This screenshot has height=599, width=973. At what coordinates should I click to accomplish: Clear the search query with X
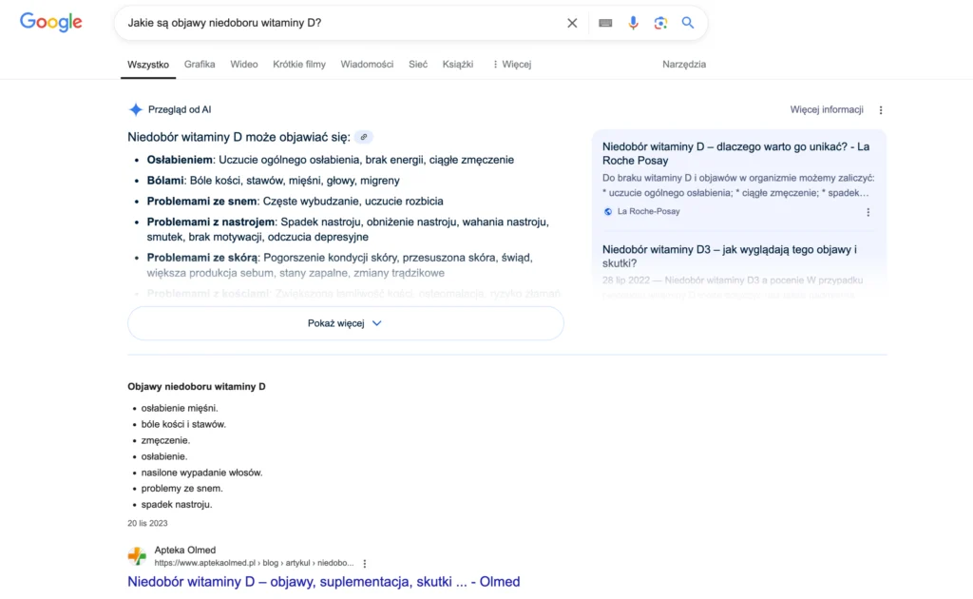(572, 23)
